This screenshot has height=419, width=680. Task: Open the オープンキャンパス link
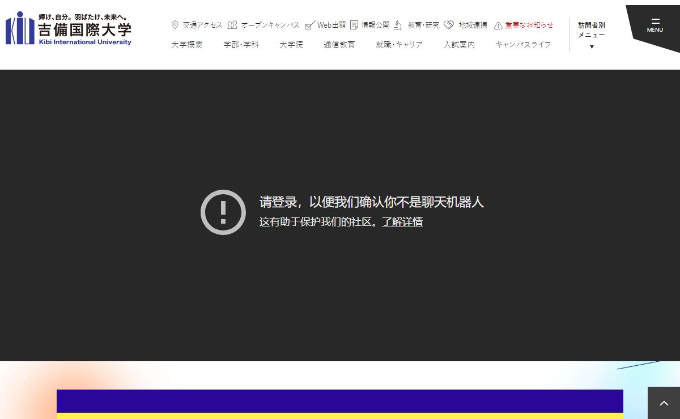click(270, 25)
